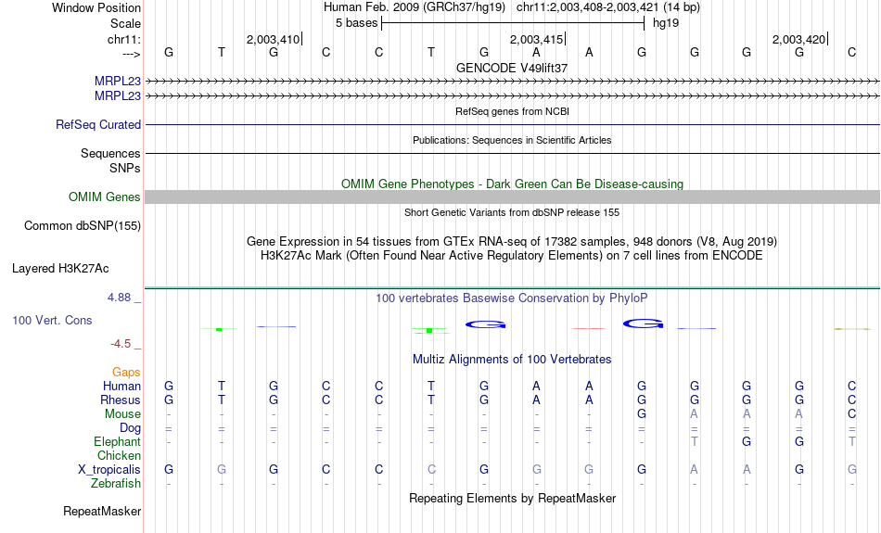Click the 4.88 PhyloP upper scale value
Viewport: 881px width, 533px height.
[x=119, y=298]
